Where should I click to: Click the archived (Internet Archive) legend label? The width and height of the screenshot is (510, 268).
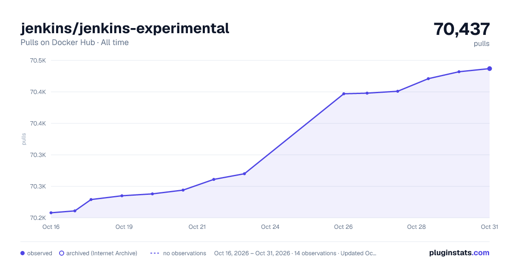pyautogui.click(x=102, y=253)
